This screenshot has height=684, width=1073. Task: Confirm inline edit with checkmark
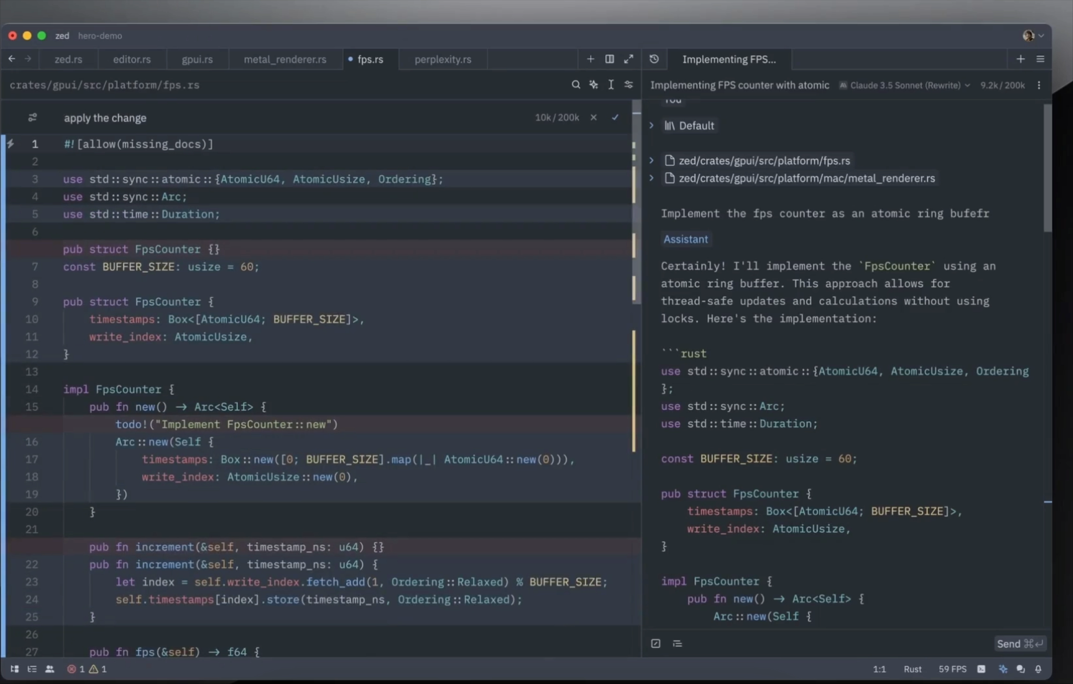[615, 117]
